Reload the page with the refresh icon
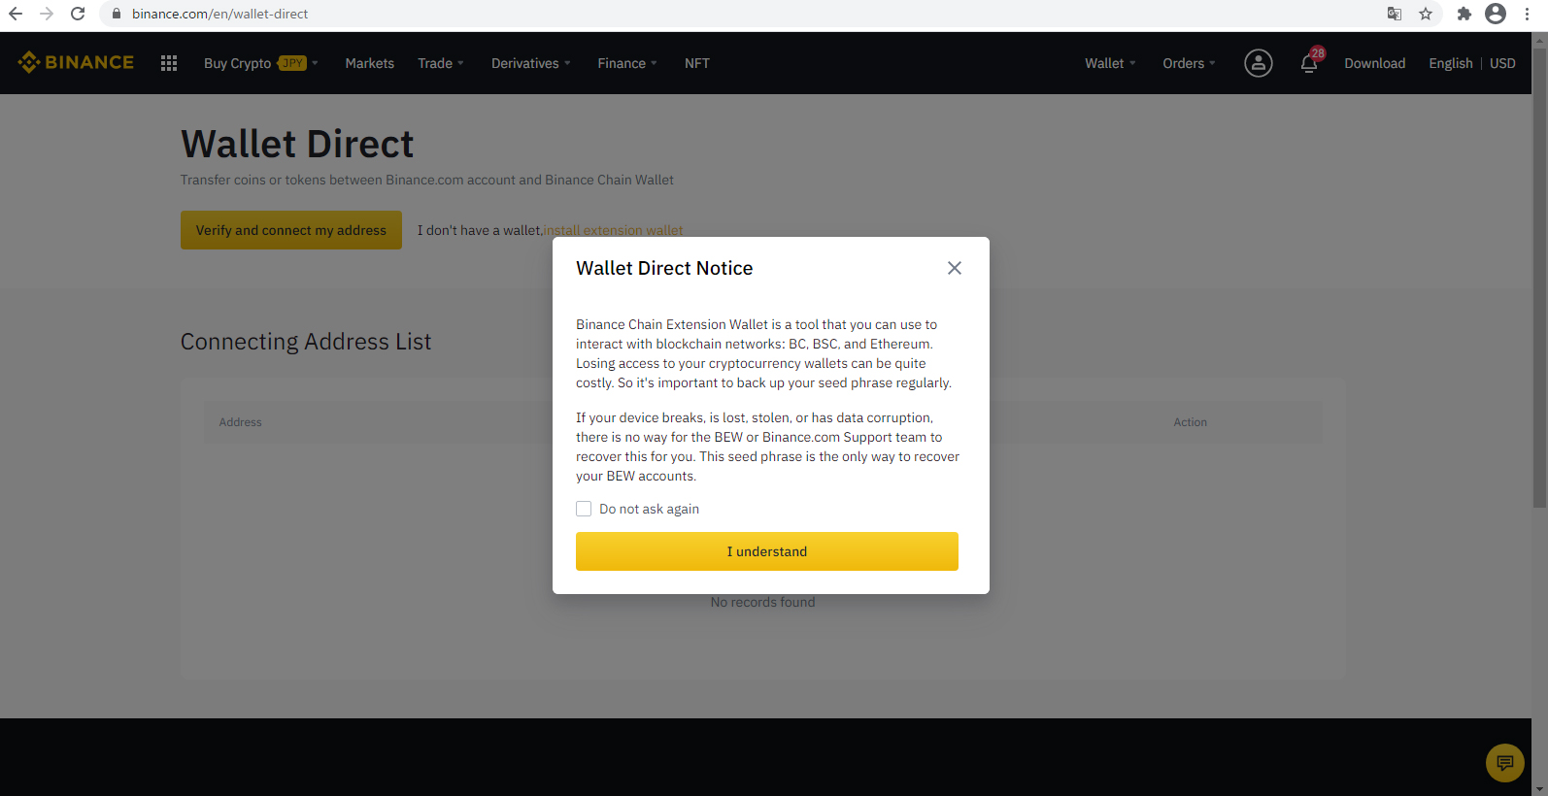This screenshot has width=1548, height=796. tap(78, 14)
